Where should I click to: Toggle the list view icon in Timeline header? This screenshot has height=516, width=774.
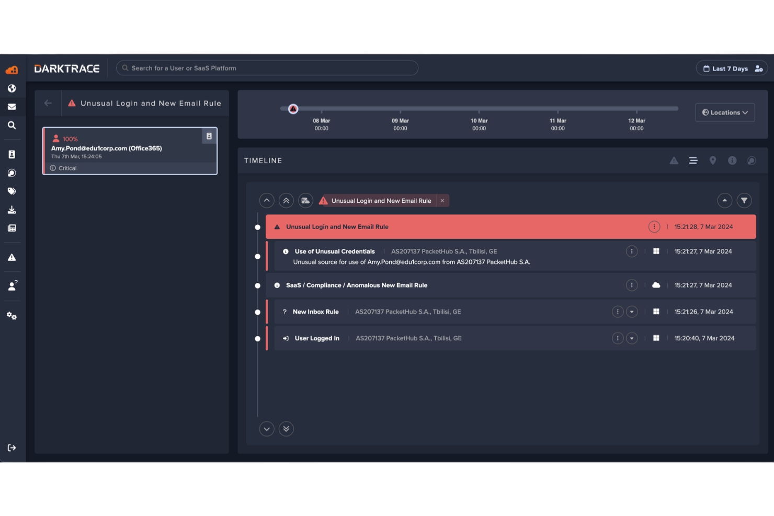point(693,160)
